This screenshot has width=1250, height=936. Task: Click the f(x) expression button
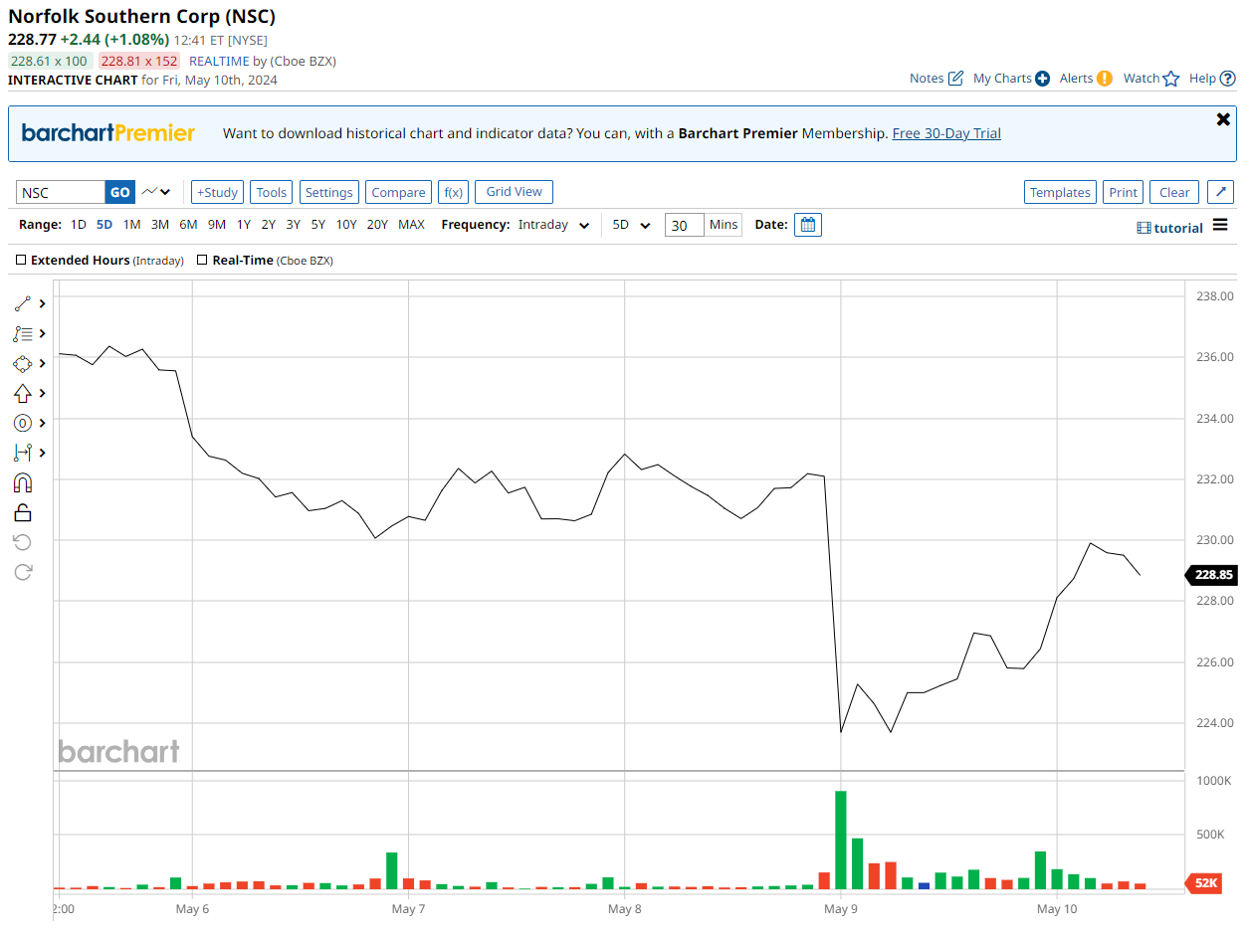[454, 192]
